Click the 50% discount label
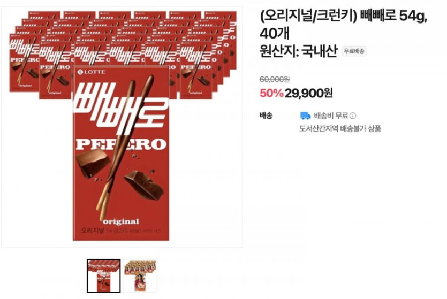 [x=271, y=93]
